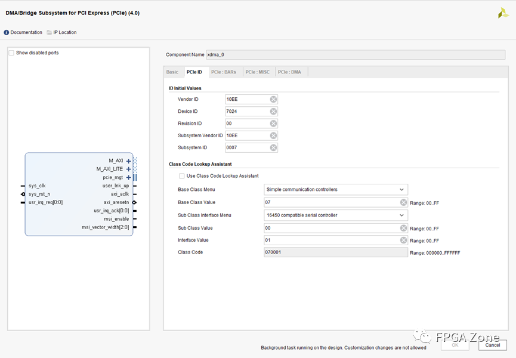Click the IP Location folder icon

50,32
